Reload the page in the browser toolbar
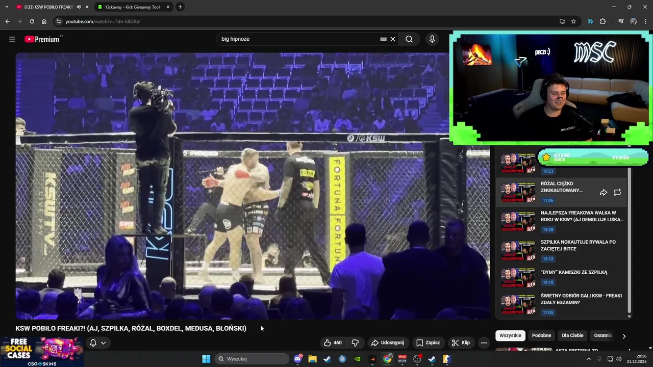 tap(32, 21)
